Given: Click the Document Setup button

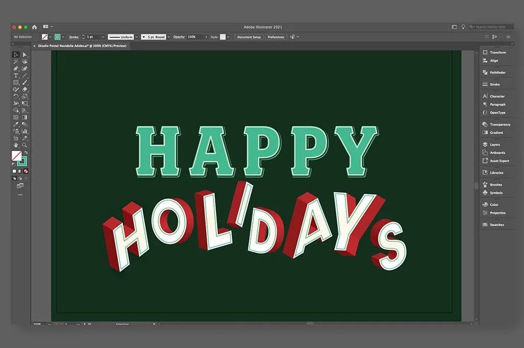Looking at the screenshot, I should pos(249,37).
